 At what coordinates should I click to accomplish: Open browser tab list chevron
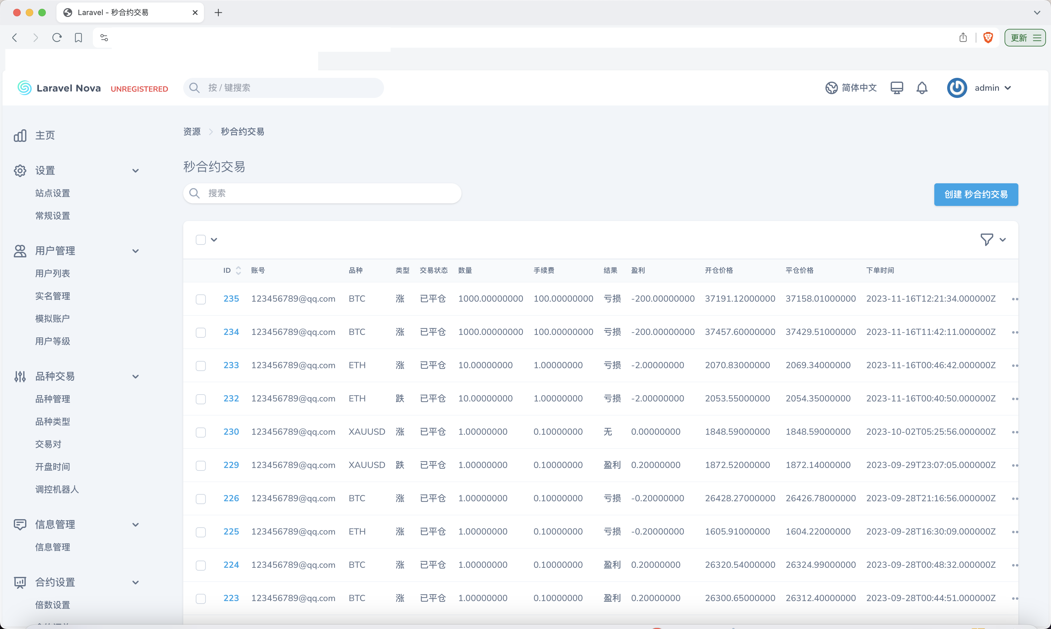pyautogui.click(x=1037, y=13)
